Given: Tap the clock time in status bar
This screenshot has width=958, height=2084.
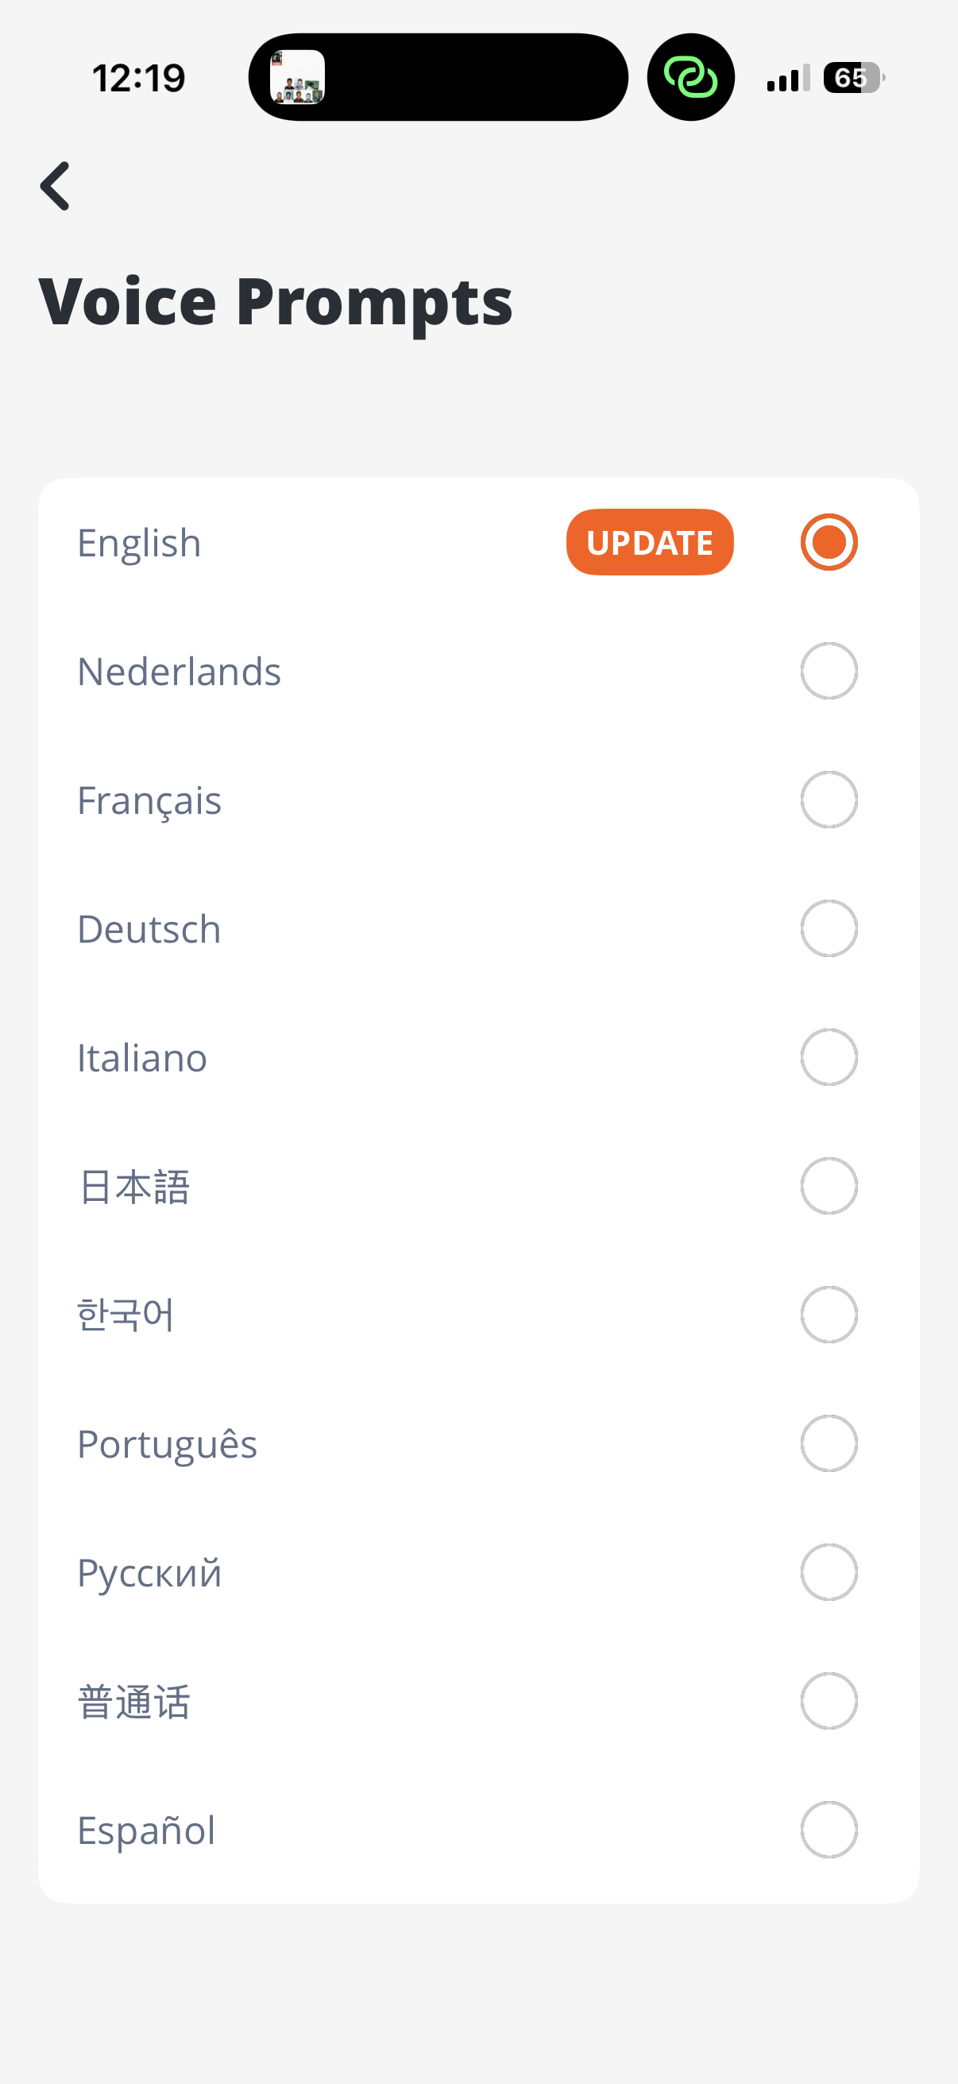Looking at the screenshot, I should [x=138, y=79].
